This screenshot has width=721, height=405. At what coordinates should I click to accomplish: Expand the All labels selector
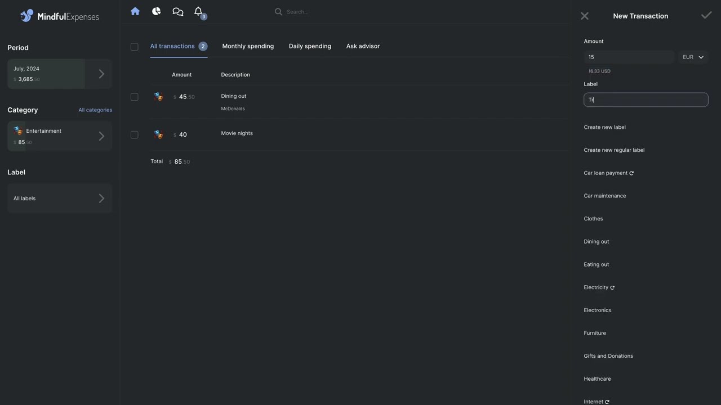(60, 198)
